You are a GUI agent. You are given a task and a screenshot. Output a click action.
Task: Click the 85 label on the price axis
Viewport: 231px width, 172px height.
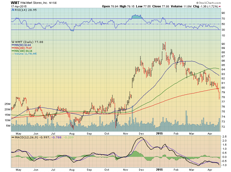[x=223, y=65]
